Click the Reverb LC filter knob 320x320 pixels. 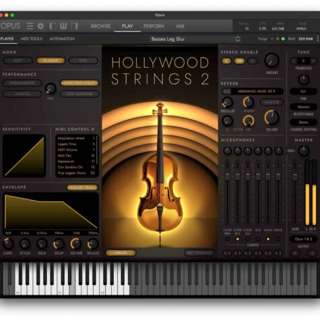228,121
